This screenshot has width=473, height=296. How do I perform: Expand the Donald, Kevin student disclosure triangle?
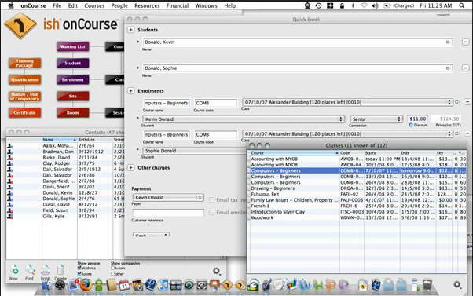138,42
